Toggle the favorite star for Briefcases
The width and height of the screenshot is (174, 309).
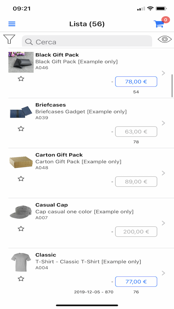tap(21, 129)
